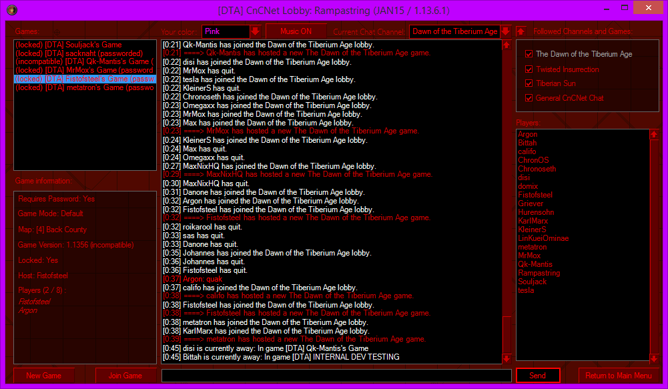The width and height of the screenshot is (668, 389).
Task: Select Souljack's Game in games list
Action: click(85, 45)
